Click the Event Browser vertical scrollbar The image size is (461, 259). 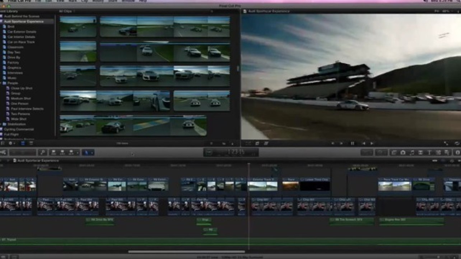[x=237, y=68]
